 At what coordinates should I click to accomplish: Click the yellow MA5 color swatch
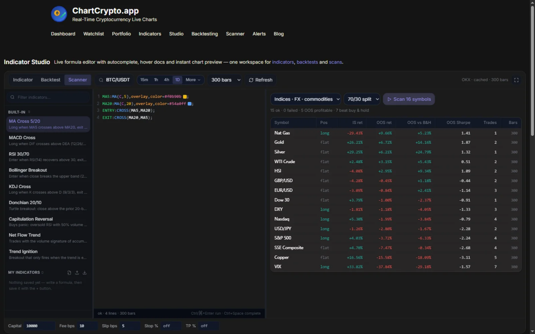pyautogui.click(x=185, y=97)
